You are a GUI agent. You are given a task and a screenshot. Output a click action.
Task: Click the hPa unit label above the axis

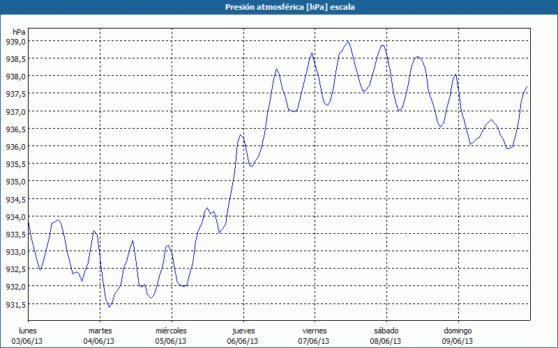tap(19, 32)
